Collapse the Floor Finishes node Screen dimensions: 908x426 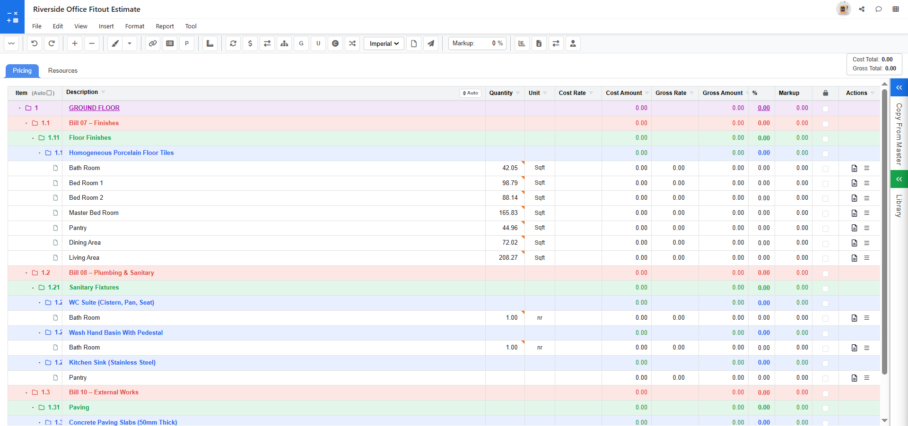[x=33, y=138]
